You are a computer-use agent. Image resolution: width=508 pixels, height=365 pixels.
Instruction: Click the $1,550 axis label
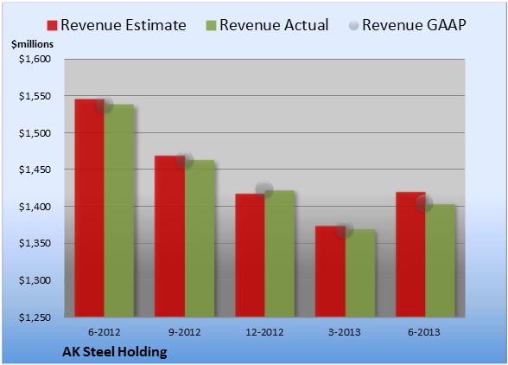pyautogui.click(x=35, y=96)
